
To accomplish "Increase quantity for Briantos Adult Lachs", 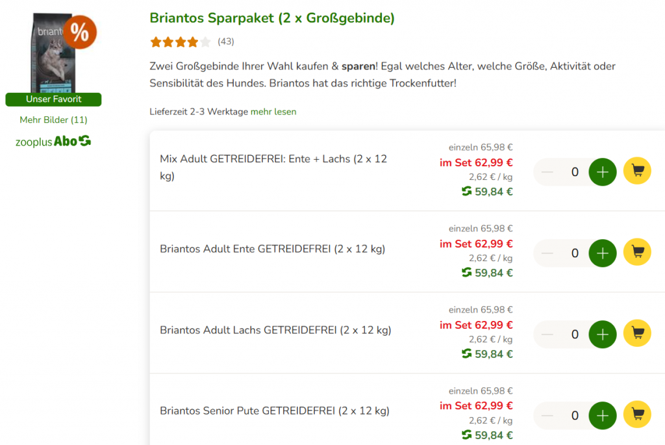I will (603, 335).
